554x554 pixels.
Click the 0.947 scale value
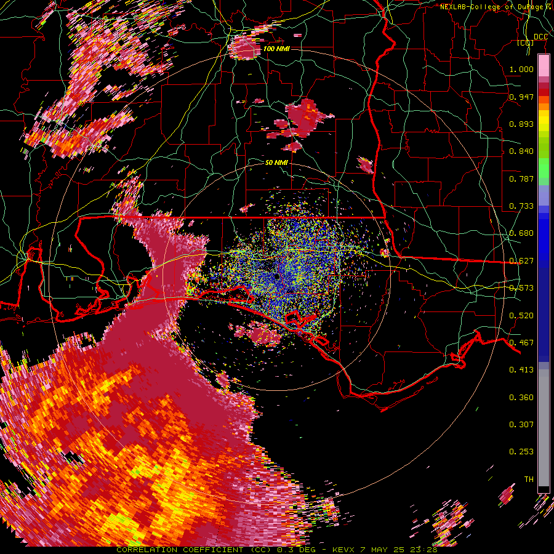tap(521, 97)
